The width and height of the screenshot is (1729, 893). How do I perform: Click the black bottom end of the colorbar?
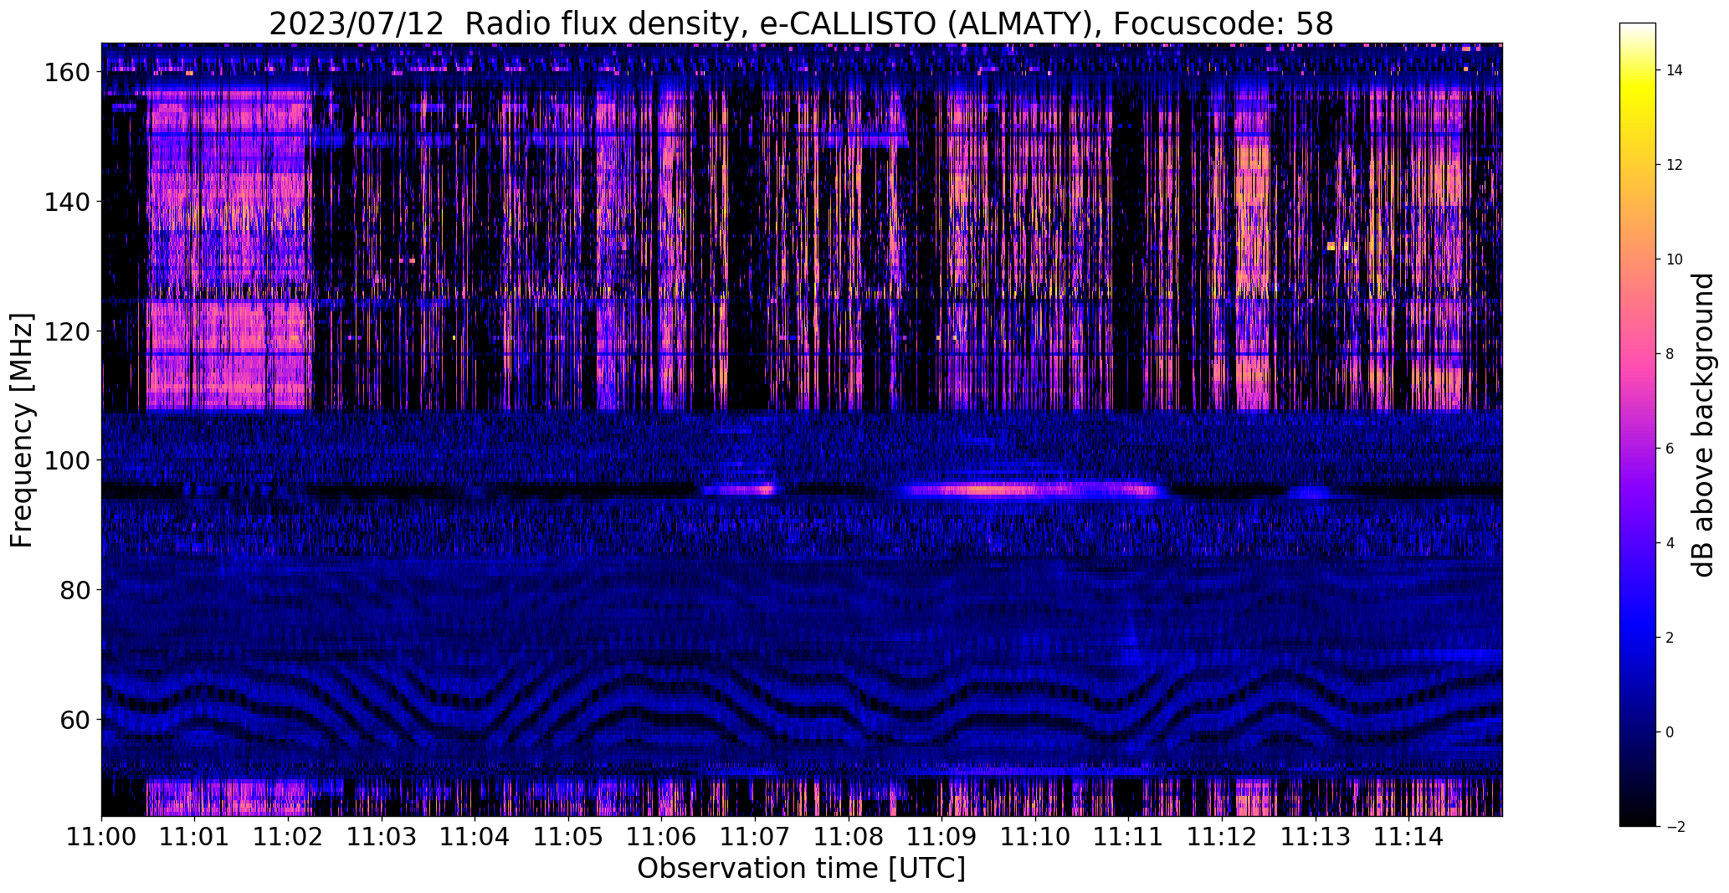[x=1638, y=819]
